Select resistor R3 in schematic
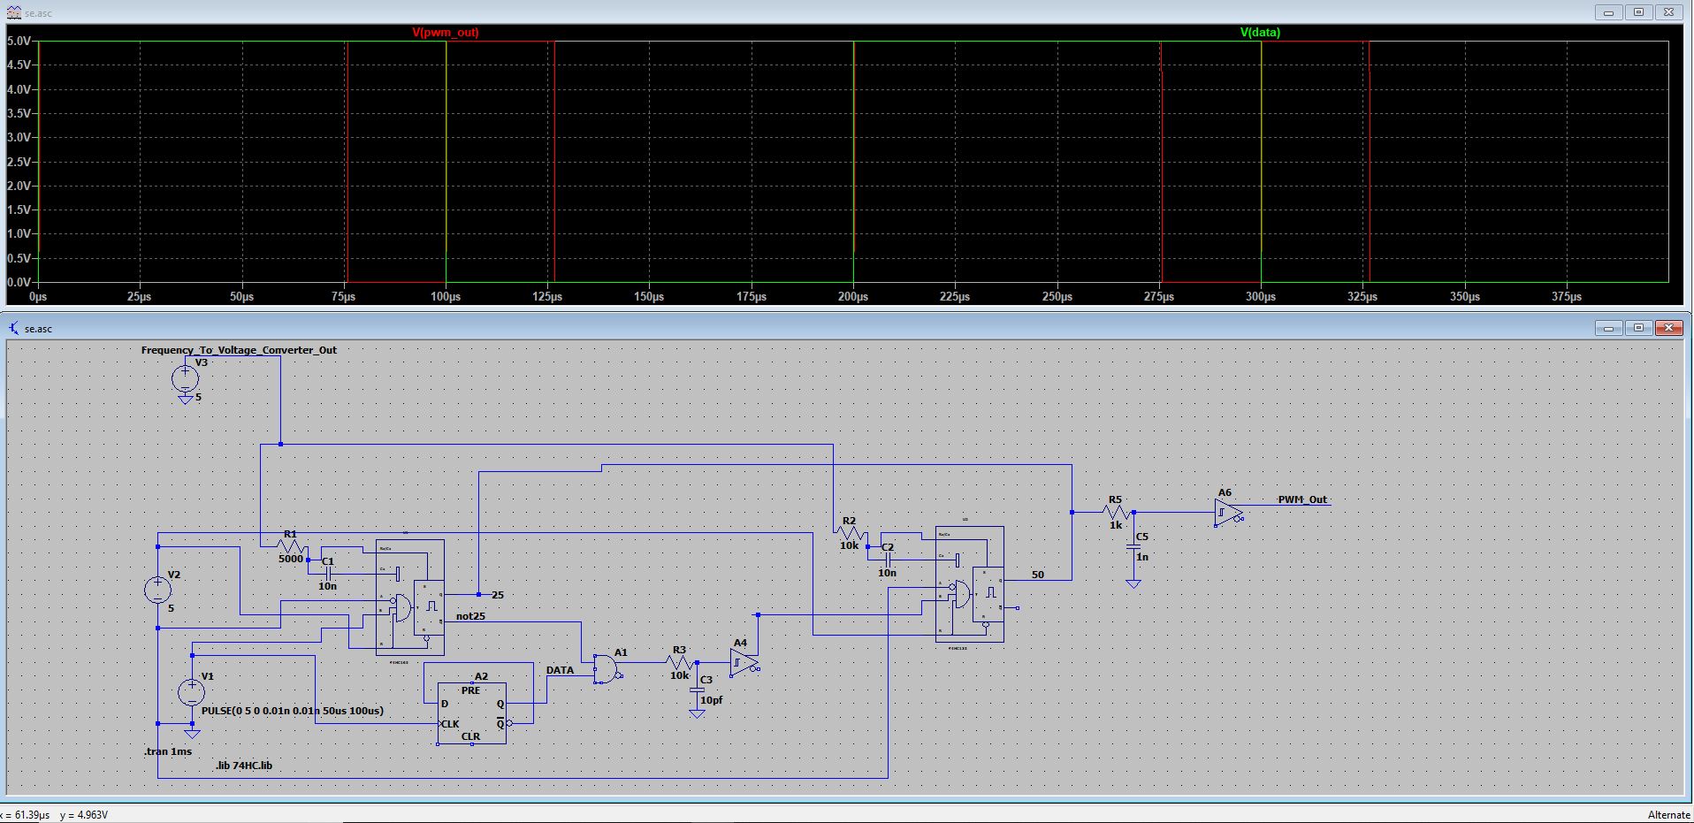 679,662
